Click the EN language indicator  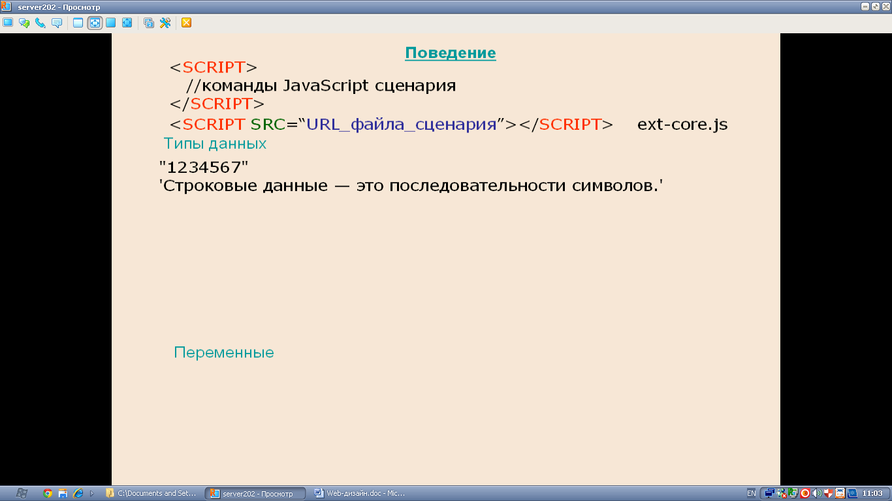pyautogui.click(x=752, y=493)
